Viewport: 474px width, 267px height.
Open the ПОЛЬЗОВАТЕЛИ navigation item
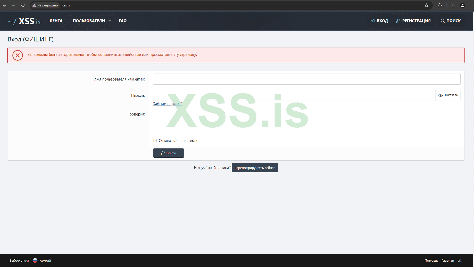[89, 21]
